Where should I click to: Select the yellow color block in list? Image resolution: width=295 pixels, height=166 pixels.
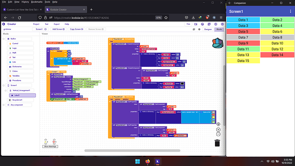click(213, 117)
